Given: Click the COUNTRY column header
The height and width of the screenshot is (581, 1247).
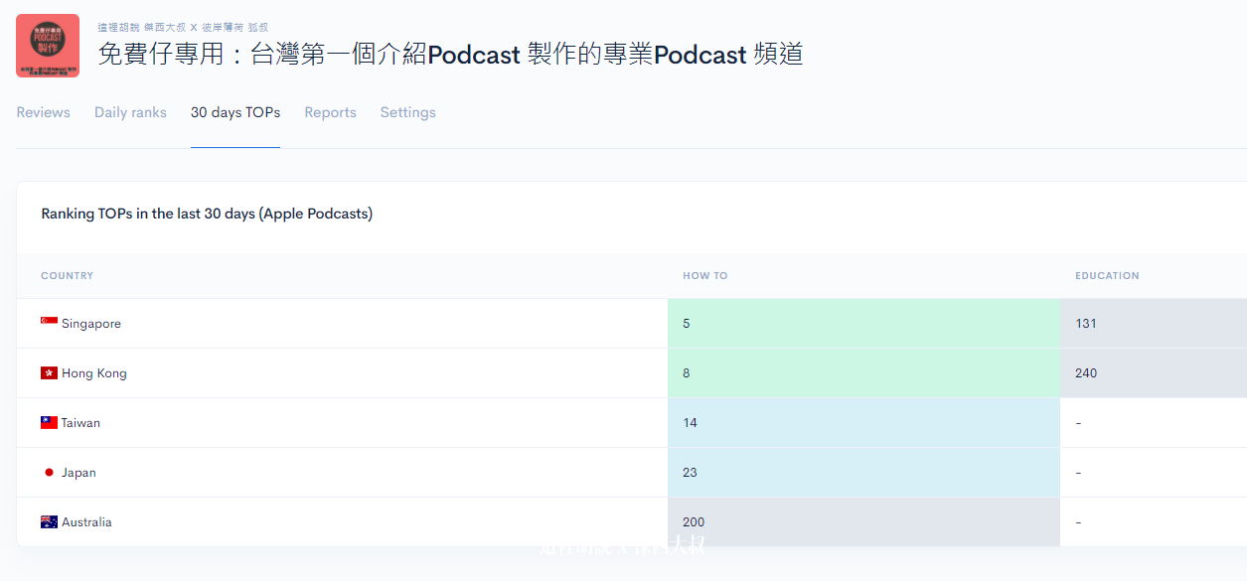Looking at the screenshot, I should tap(68, 275).
